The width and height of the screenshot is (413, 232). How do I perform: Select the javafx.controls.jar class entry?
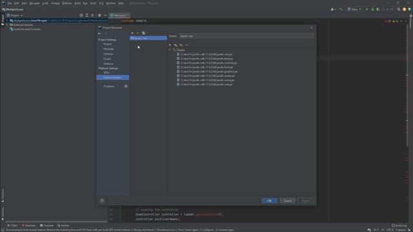(207, 63)
